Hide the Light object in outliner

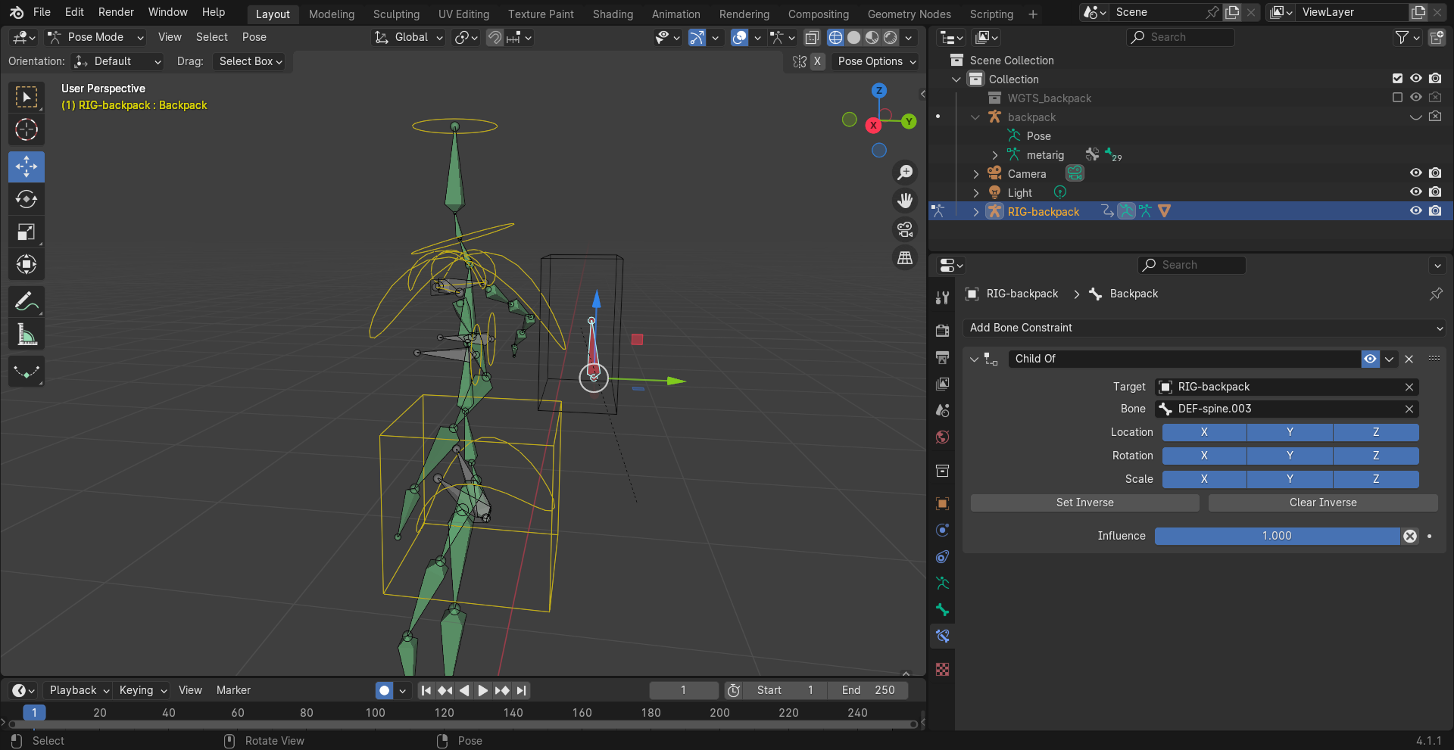1415,192
